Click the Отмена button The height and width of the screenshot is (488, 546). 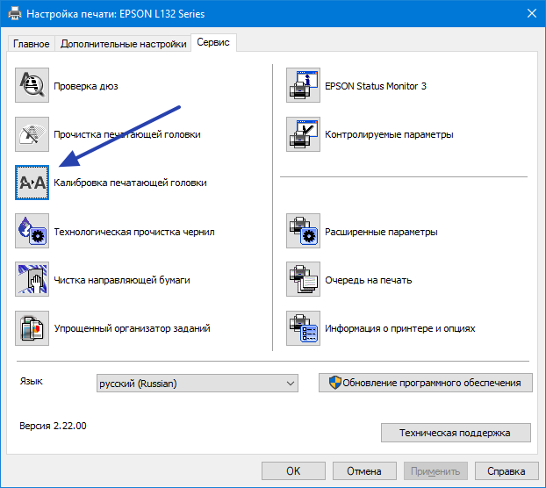click(364, 471)
